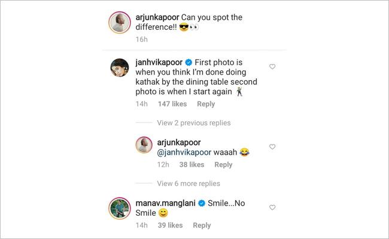
Task: Reply to manav.manglani's comment
Action: [202, 225]
